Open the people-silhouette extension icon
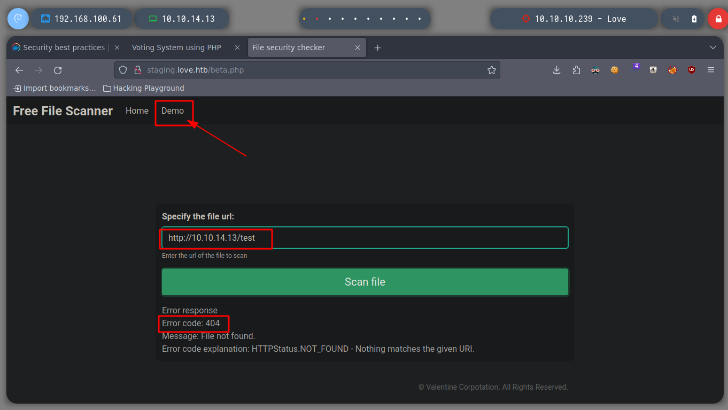 (653, 70)
